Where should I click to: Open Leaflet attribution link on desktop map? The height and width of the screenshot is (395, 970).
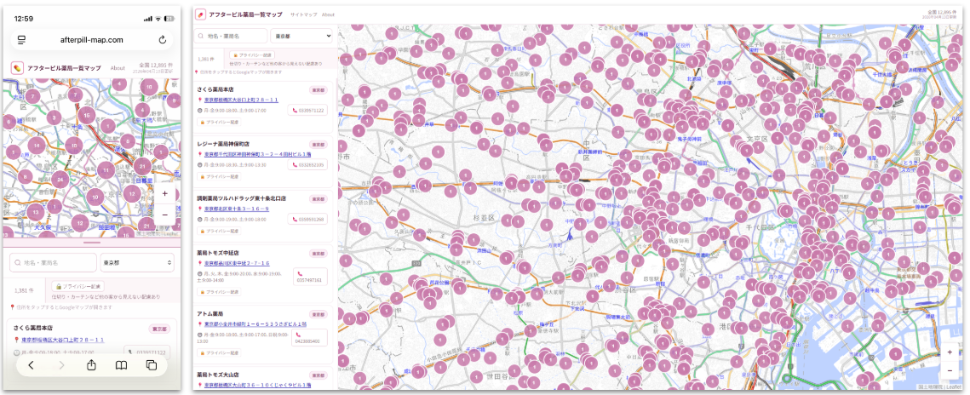coord(953,386)
